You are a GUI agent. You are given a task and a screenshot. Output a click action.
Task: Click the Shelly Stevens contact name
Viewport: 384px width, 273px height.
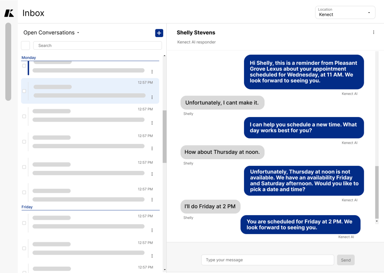tap(195, 33)
